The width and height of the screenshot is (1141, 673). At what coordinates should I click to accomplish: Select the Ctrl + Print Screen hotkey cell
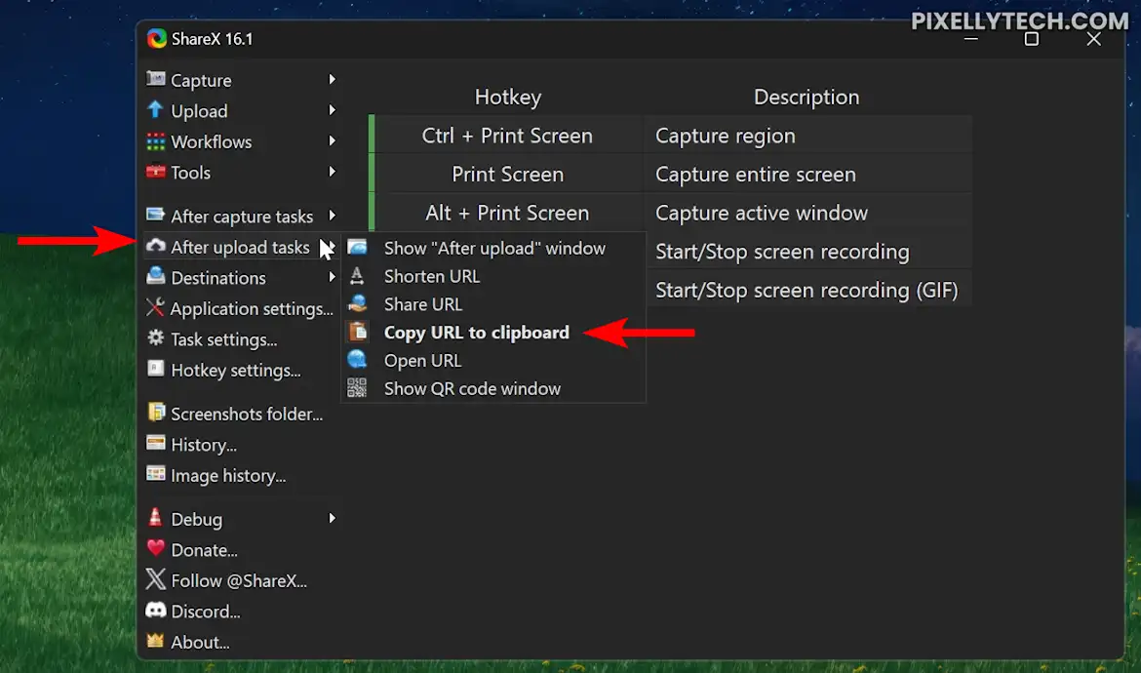(x=507, y=136)
